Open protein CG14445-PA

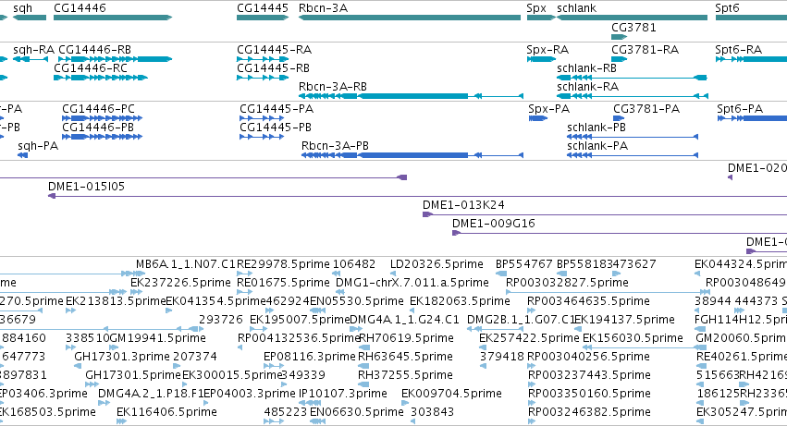pos(277,109)
